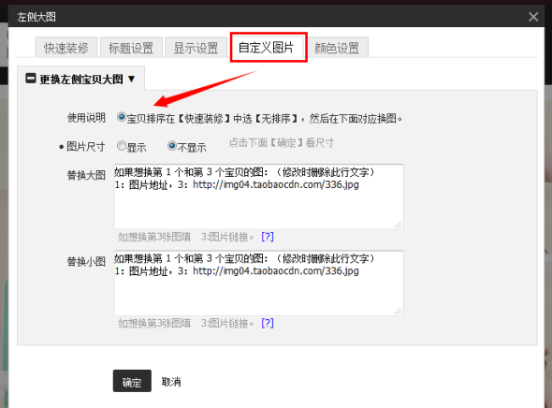Collapse the 更换左侧宝贝大图 section header
The width and height of the screenshot is (552, 408).
pyautogui.click(x=81, y=79)
